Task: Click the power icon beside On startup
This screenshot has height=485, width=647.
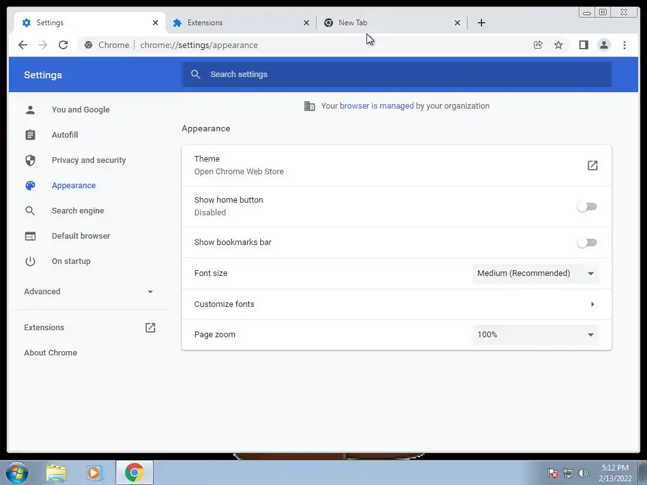Action: [30, 261]
